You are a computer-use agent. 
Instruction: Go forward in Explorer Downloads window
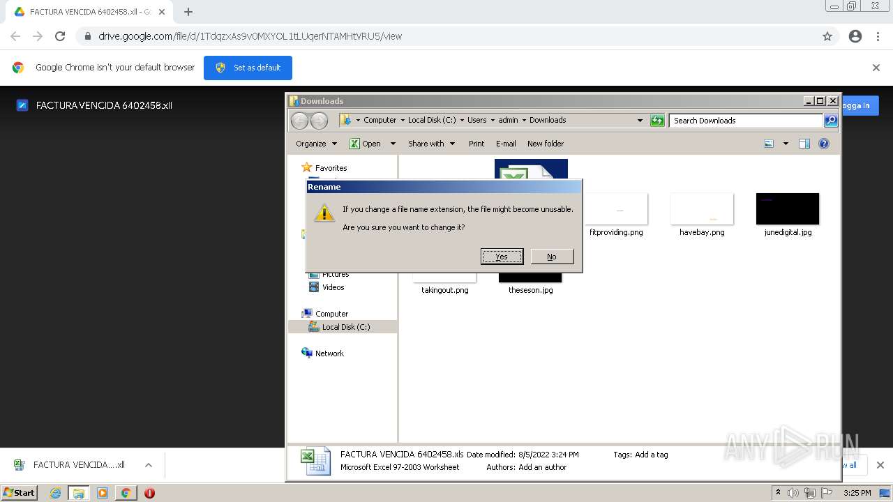319,121
